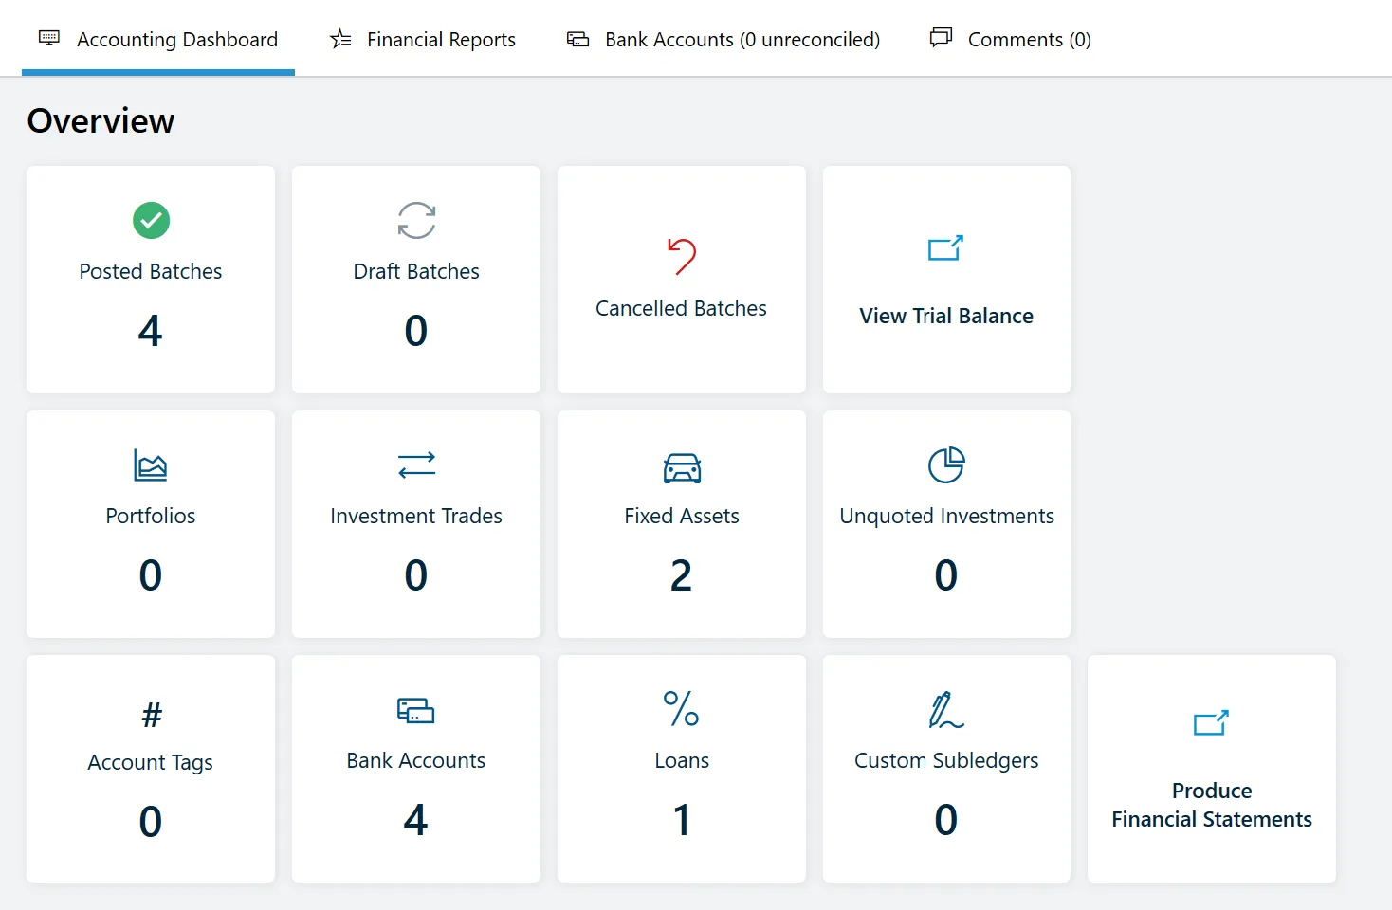Click Produce Financial Statements
The image size is (1392, 910).
point(1211,804)
